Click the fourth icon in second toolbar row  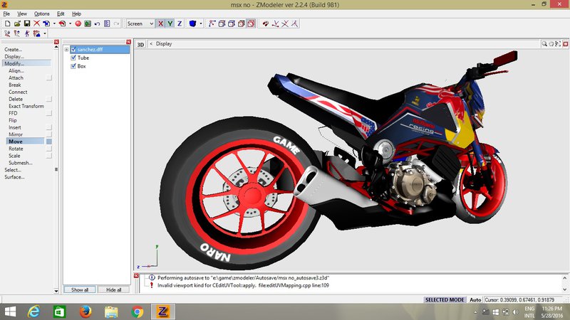(x=36, y=33)
